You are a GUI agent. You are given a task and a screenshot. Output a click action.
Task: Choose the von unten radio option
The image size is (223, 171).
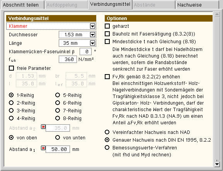tap(58, 137)
